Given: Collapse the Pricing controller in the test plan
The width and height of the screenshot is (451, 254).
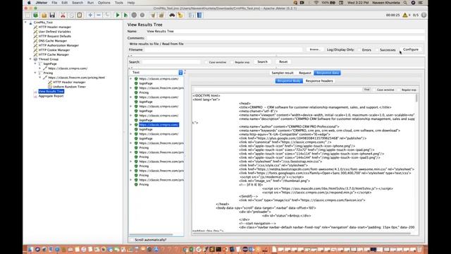Looking at the screenshot, I should (x=35, y=73).
